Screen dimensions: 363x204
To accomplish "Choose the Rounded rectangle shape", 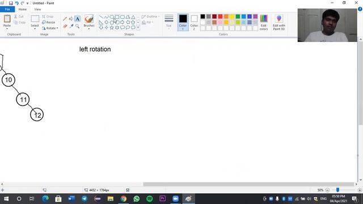I will point(123,17).
